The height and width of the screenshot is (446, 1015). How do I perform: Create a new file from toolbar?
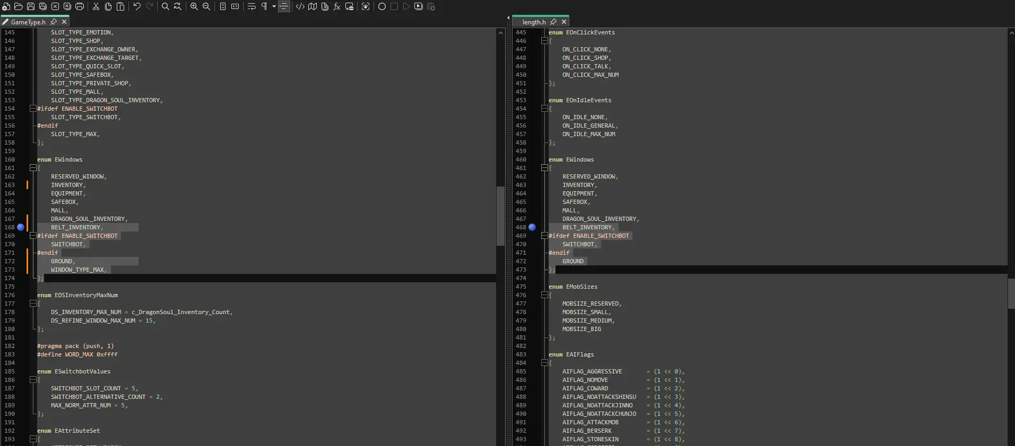(x=6, y=6)
